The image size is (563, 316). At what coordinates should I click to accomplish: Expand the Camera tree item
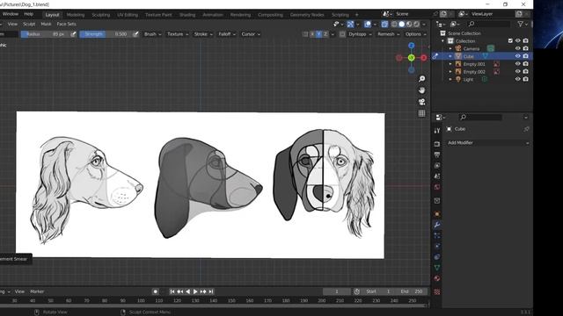tap(450, 48)
